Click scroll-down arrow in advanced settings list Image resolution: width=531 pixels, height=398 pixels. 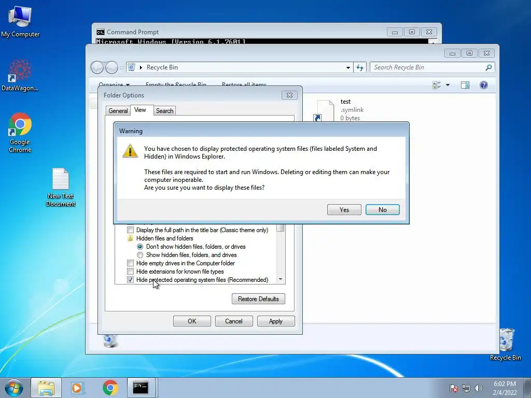point(281,279)
